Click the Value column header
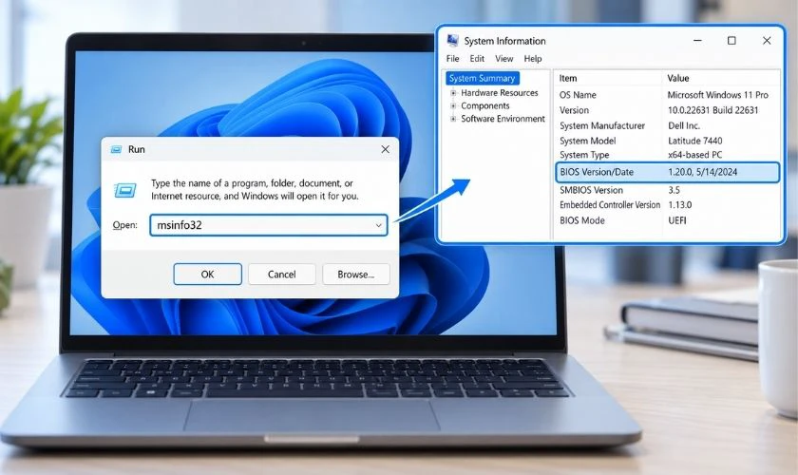 tap(678, 78)
